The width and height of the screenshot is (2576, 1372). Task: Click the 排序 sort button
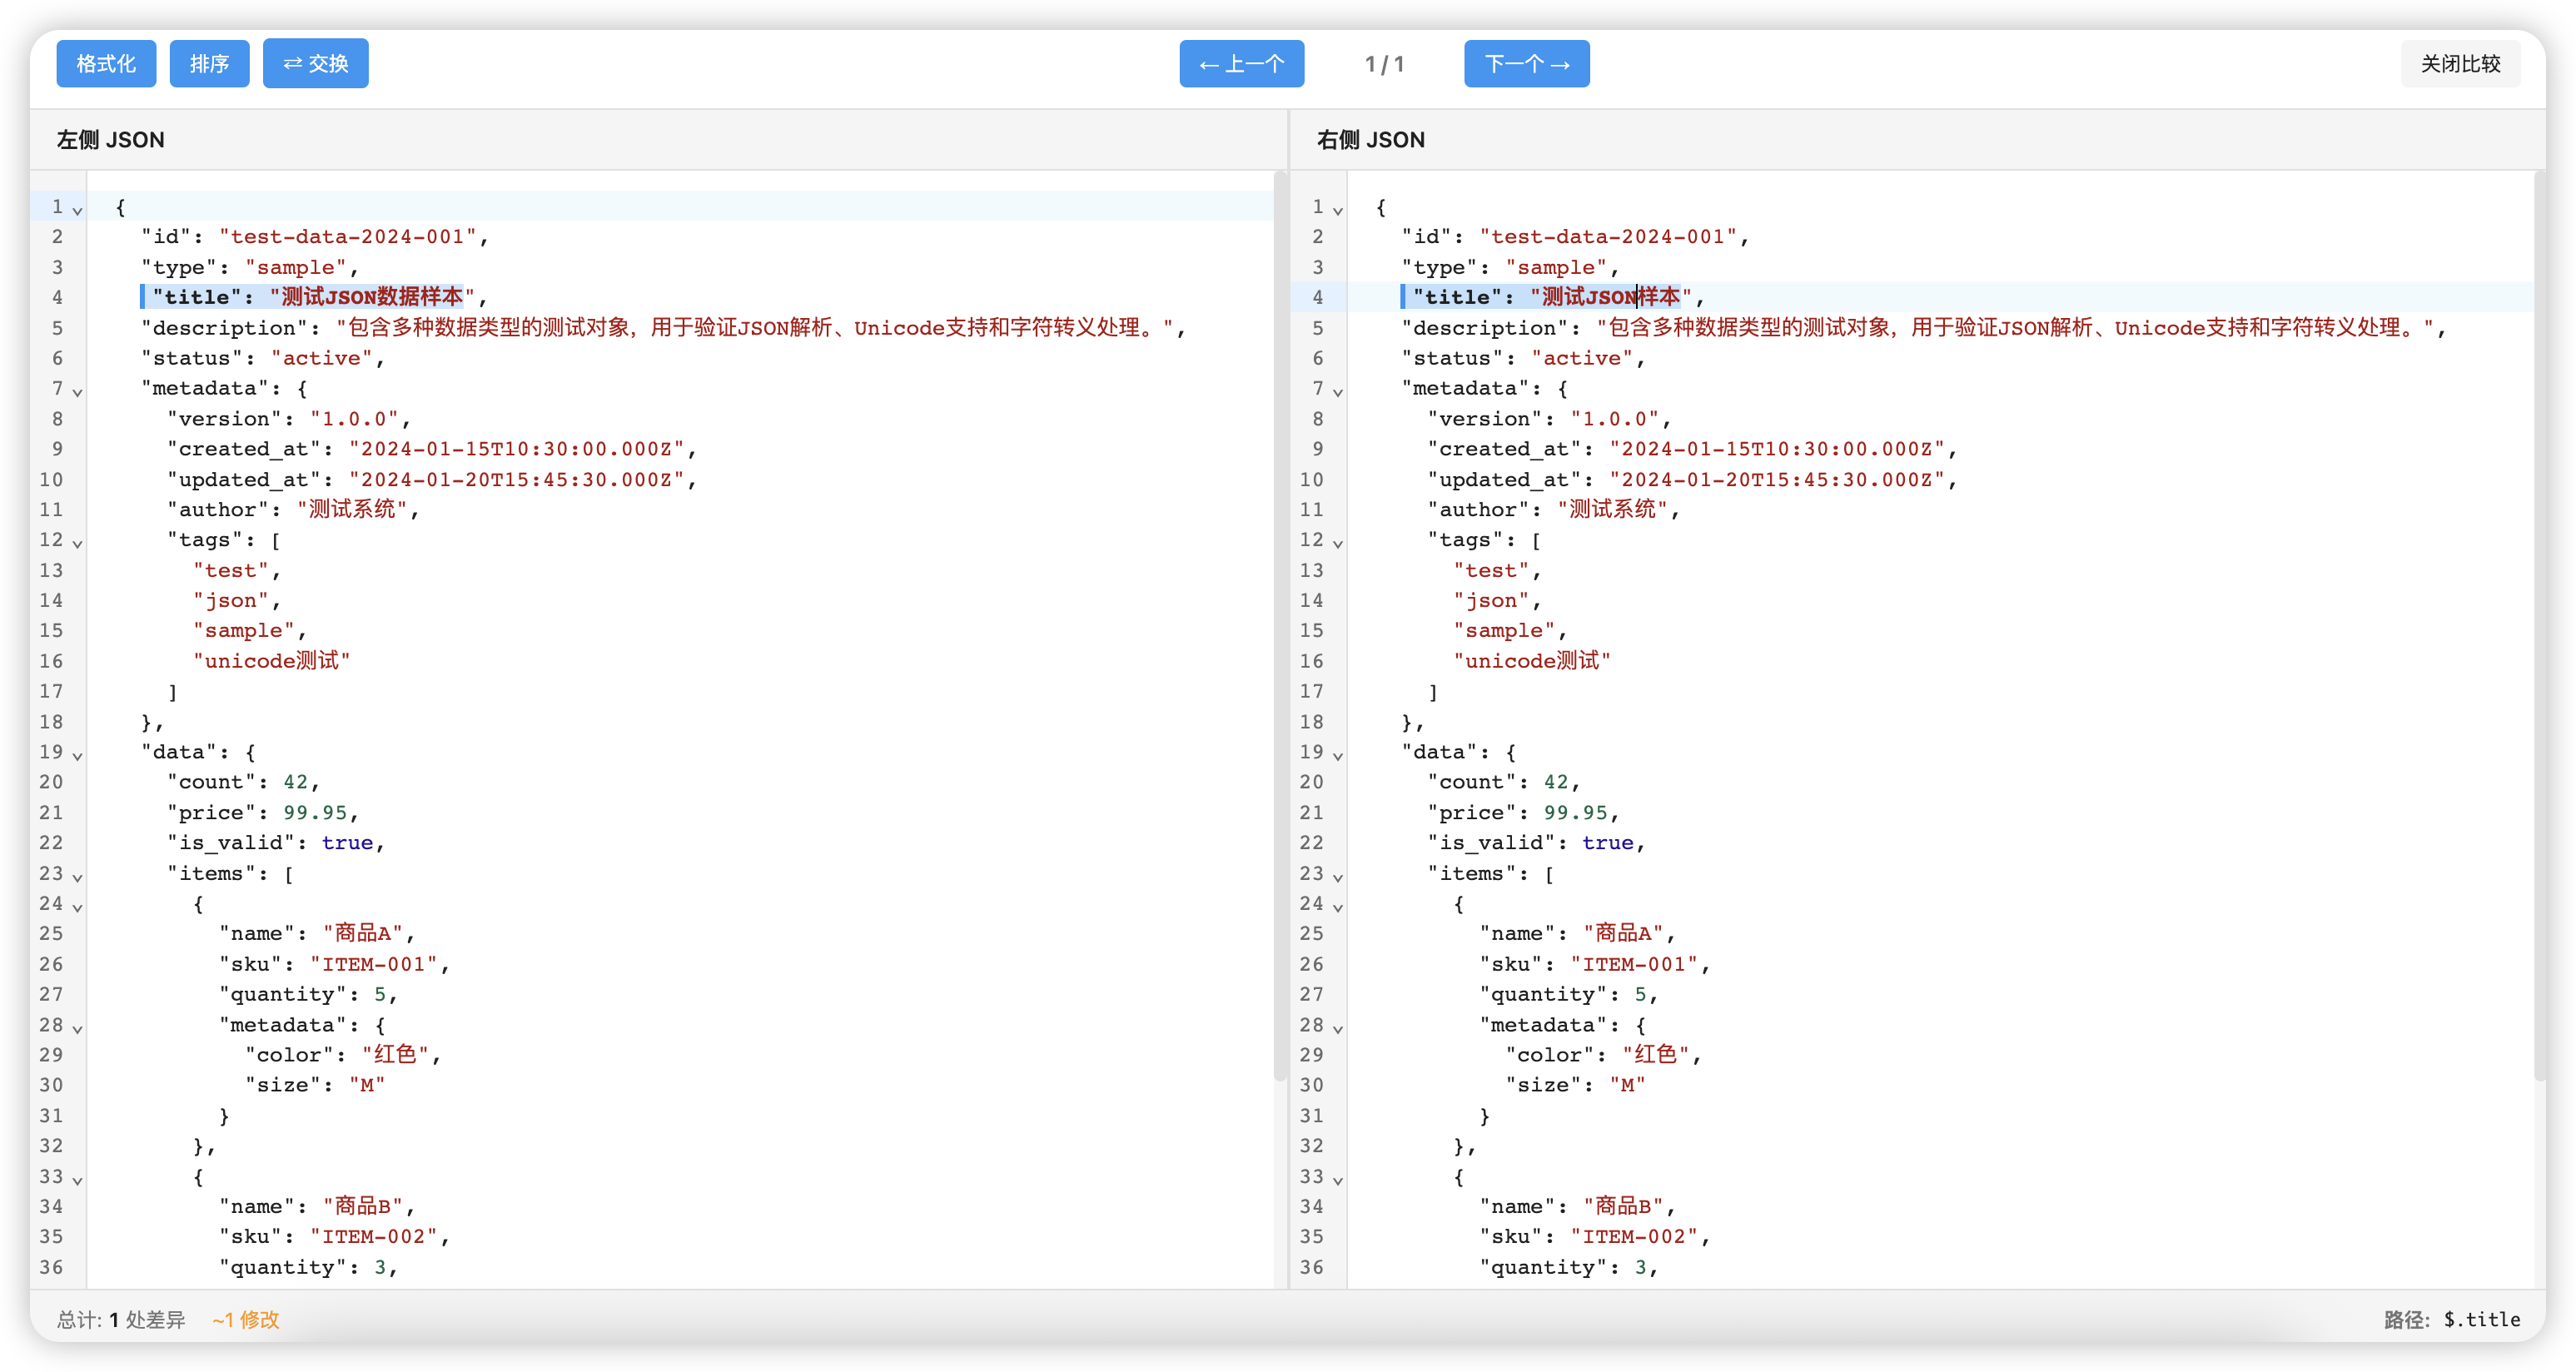coord(209,64)
